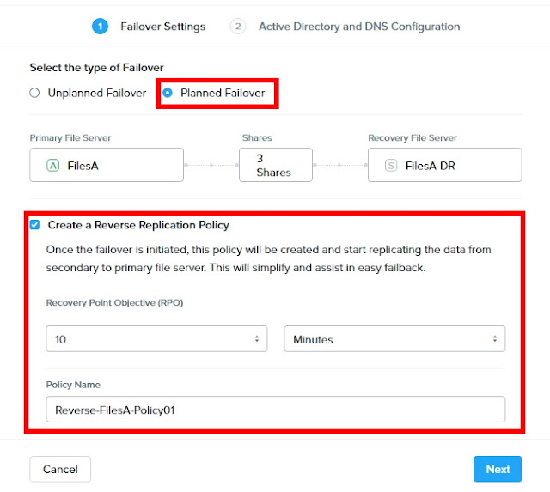Click the Policy Name input field

tap(275, 410)
